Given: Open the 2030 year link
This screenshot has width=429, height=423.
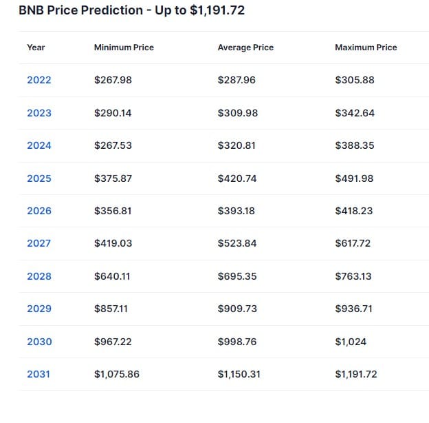Looking at the screenshot, I should 39,342.
